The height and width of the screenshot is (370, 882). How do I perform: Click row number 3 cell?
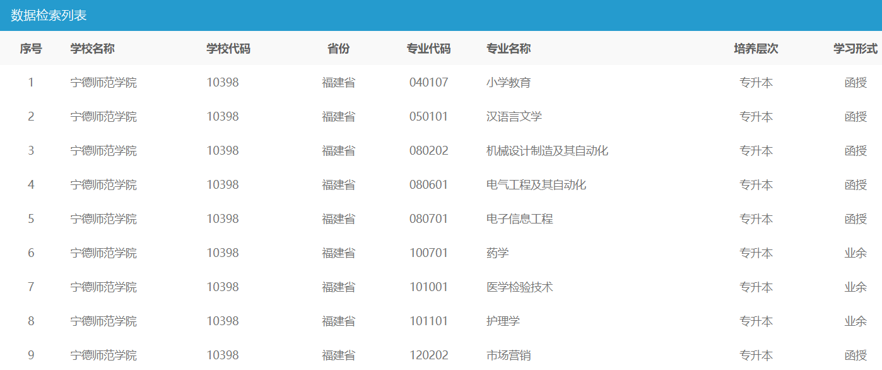pyautogui.click(x=31, y=151)
